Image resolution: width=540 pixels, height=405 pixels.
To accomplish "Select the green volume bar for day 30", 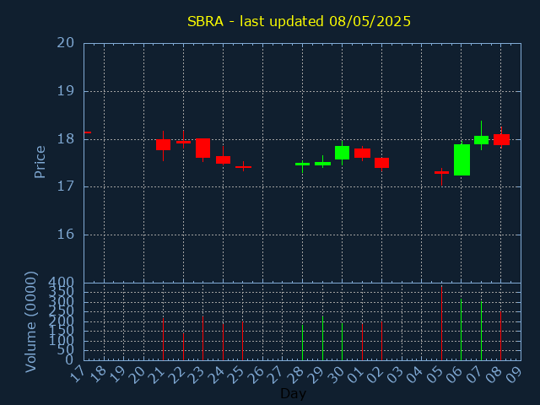I will pyautogui.click(x=342, y=341).
